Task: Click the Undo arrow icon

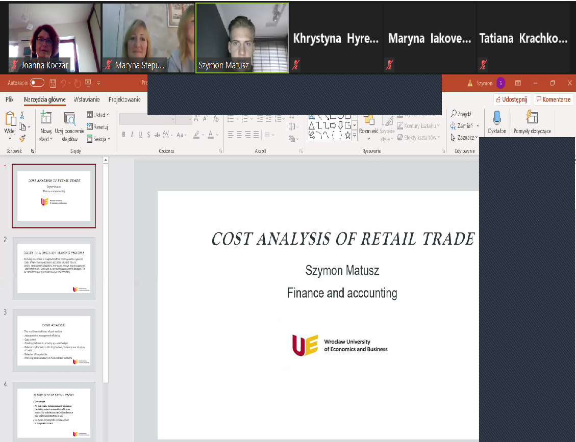Action: [63, 83]
